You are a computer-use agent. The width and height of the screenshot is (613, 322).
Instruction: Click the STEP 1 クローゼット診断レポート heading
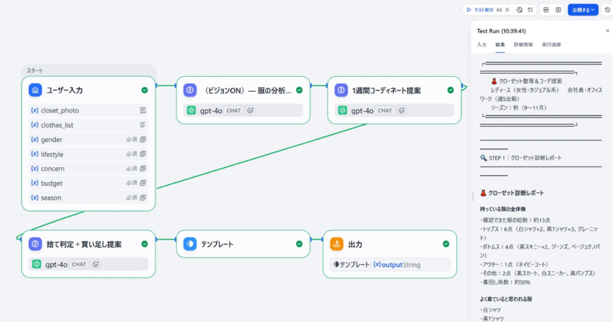click(x=521, y=158)
